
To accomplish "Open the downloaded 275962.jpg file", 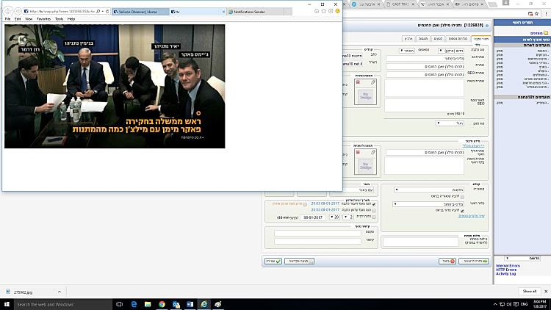I will click(x=25, y=292).
